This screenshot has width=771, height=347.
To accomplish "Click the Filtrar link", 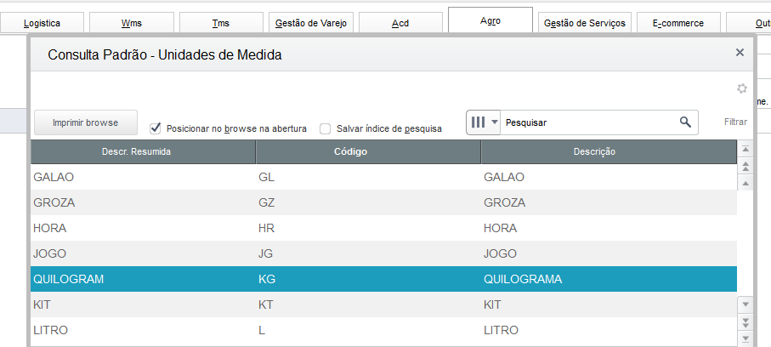I will (735, 122).
